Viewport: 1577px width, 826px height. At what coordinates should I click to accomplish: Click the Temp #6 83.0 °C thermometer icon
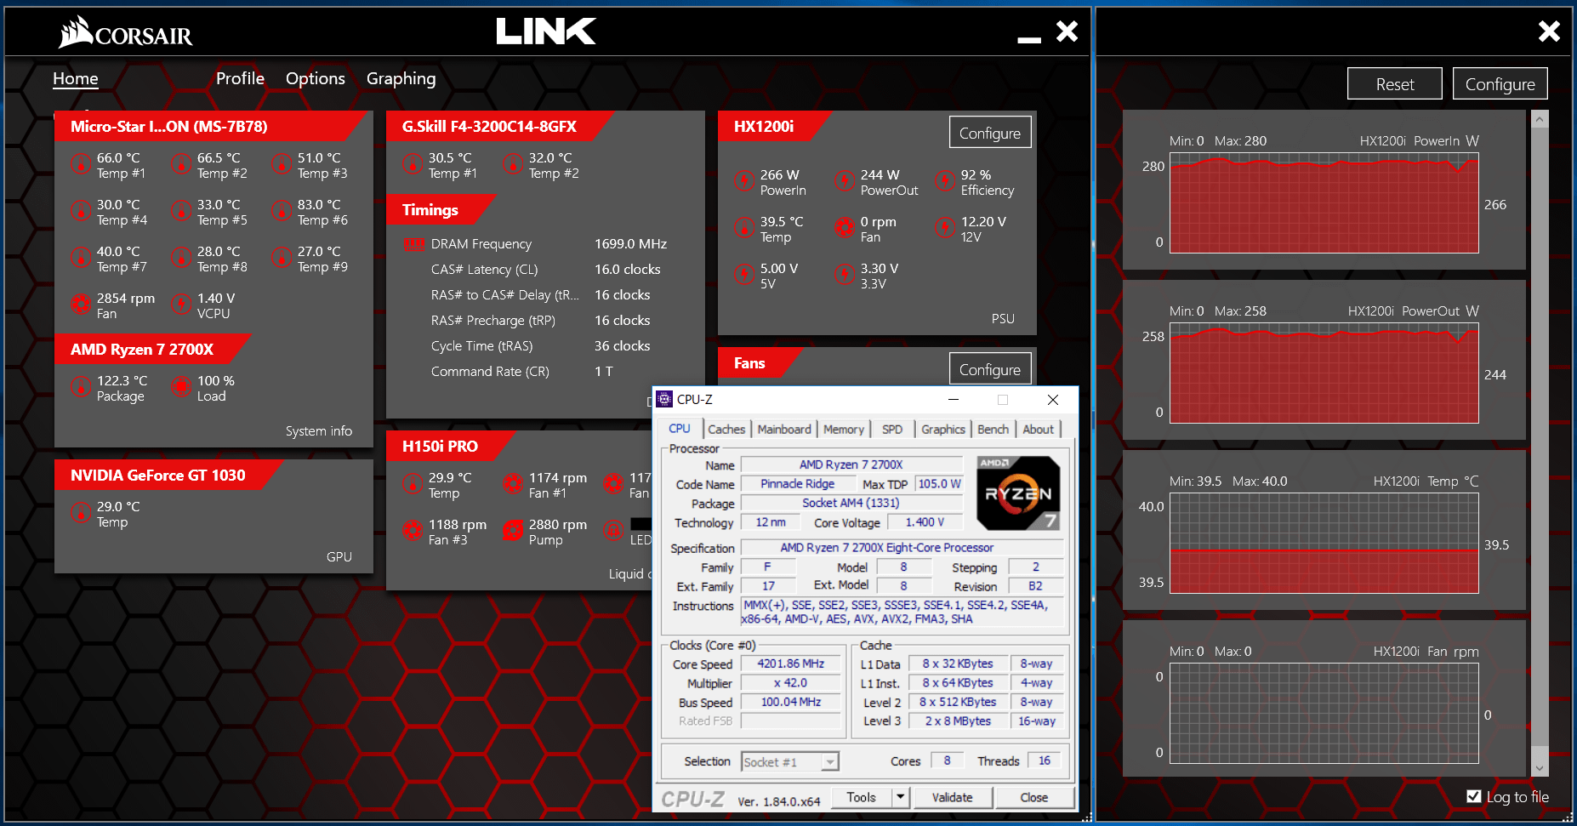pos(282,210)
